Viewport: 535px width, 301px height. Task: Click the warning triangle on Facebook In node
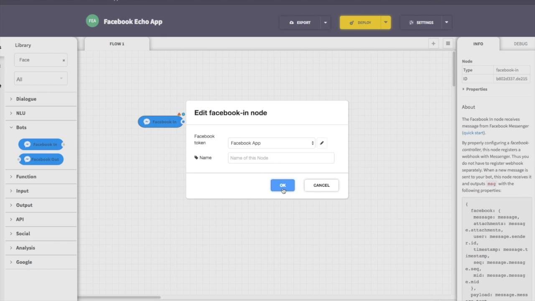click(179, 114)
